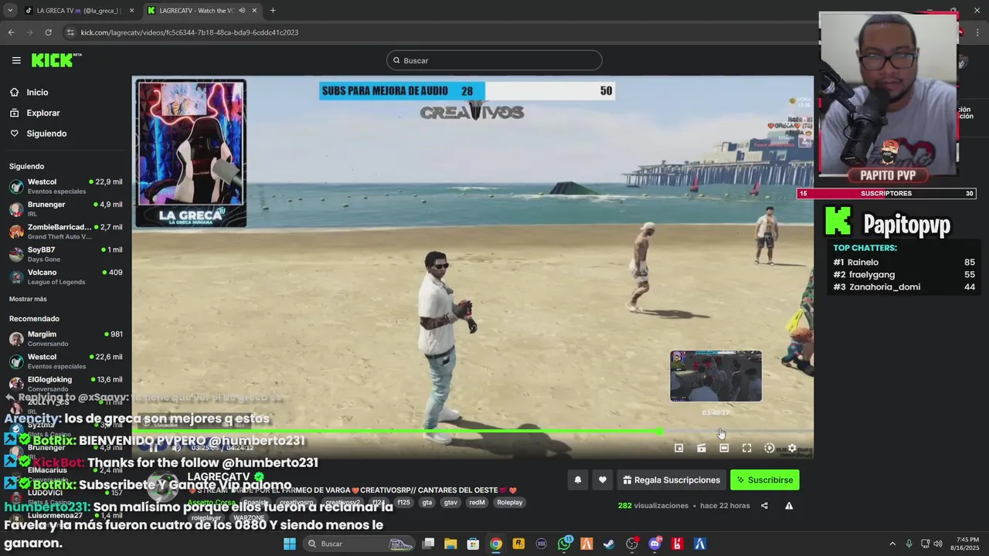Open a new browser tab

(x=273, y=10)
